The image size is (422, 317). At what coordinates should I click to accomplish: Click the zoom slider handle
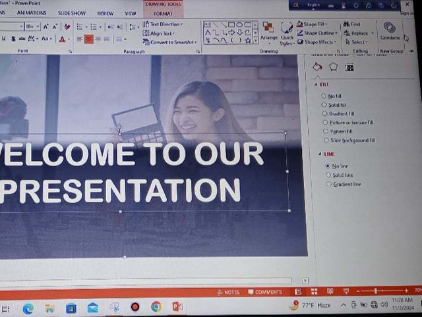pos(376,291)
